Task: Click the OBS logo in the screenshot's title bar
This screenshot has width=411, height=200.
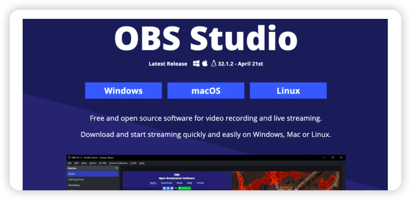Action: (x=69, y=157)
